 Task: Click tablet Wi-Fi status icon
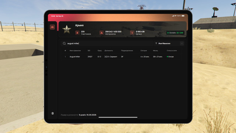coord(176,16)
